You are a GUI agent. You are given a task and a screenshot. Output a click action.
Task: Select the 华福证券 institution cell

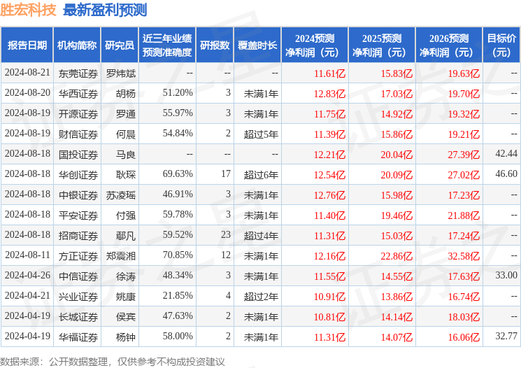(x=78, y=337)
